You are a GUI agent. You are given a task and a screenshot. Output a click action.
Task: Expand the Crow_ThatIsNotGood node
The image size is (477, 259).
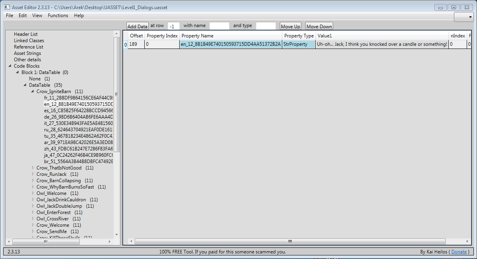tap(33, 168)
